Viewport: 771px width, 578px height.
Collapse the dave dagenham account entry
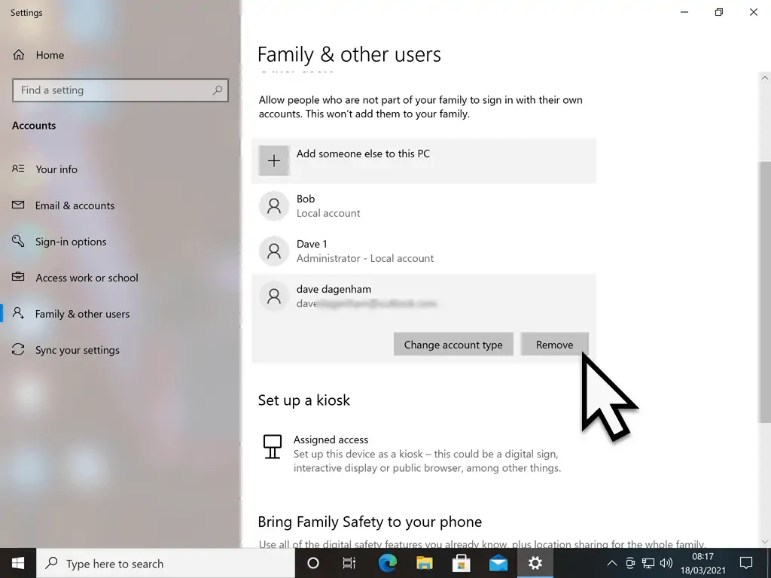423,296
